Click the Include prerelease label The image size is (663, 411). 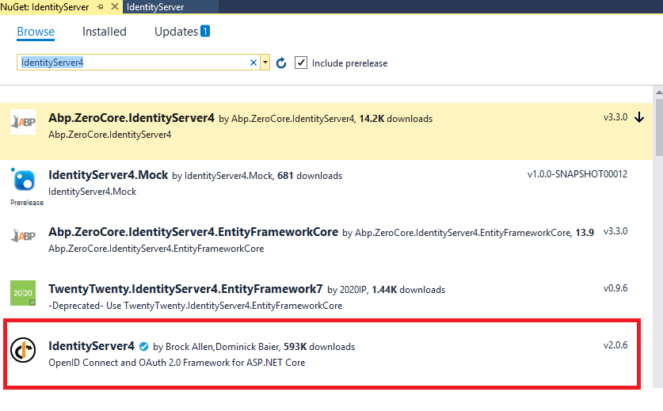pyautogui.click(x=349, y=63)
